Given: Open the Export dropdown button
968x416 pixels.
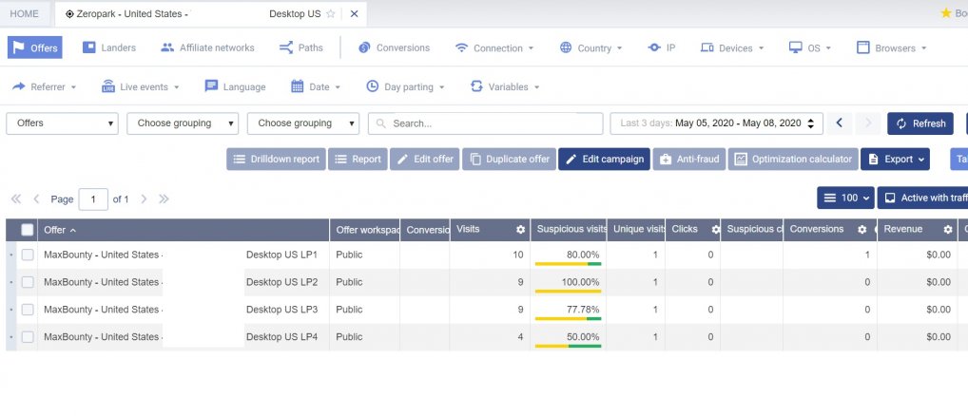Looking at the screenshot, I should (895, 159).
